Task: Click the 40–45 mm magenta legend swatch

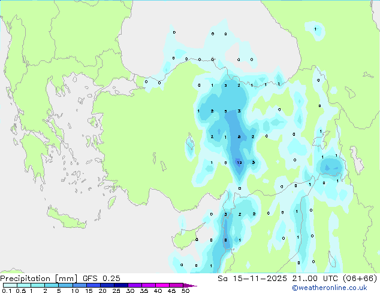Action: (x=162, y=285)
